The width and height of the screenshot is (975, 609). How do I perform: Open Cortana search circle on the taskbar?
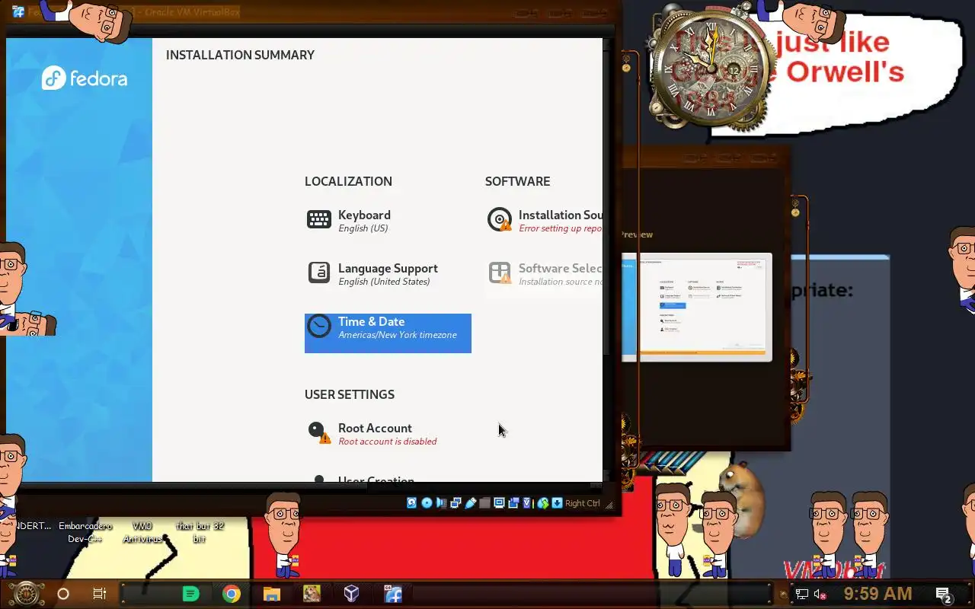[x=63, y=594]
